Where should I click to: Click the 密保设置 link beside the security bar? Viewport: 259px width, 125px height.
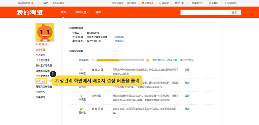coord(173,60)
